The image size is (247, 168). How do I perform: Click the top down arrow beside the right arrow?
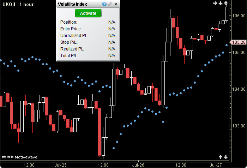pyautogui.click(x=221, y=3)
